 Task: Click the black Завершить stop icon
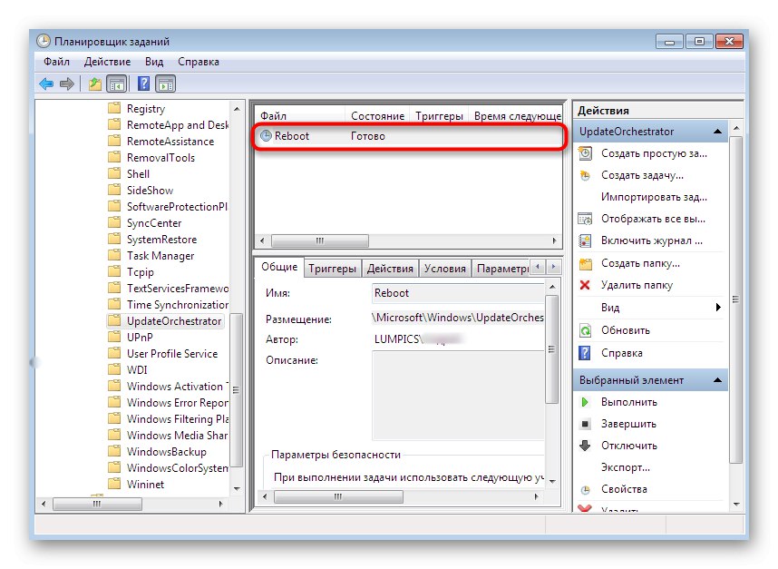click(586, 424)
